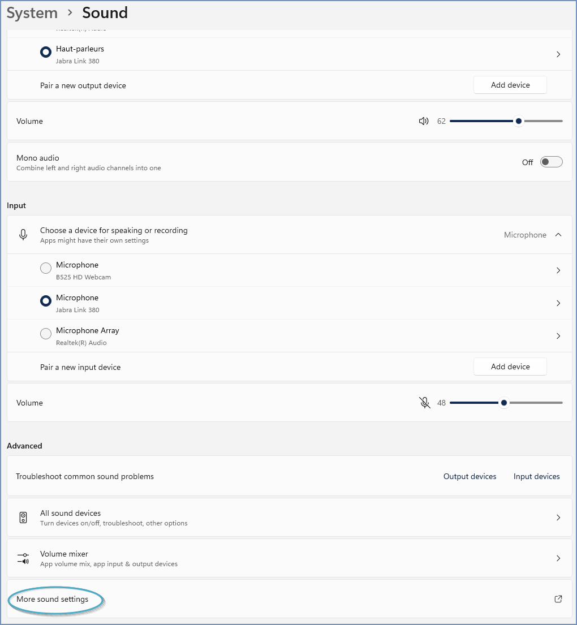Select Haut-parleurs Jabra Link 380 output

click(45, 51)
